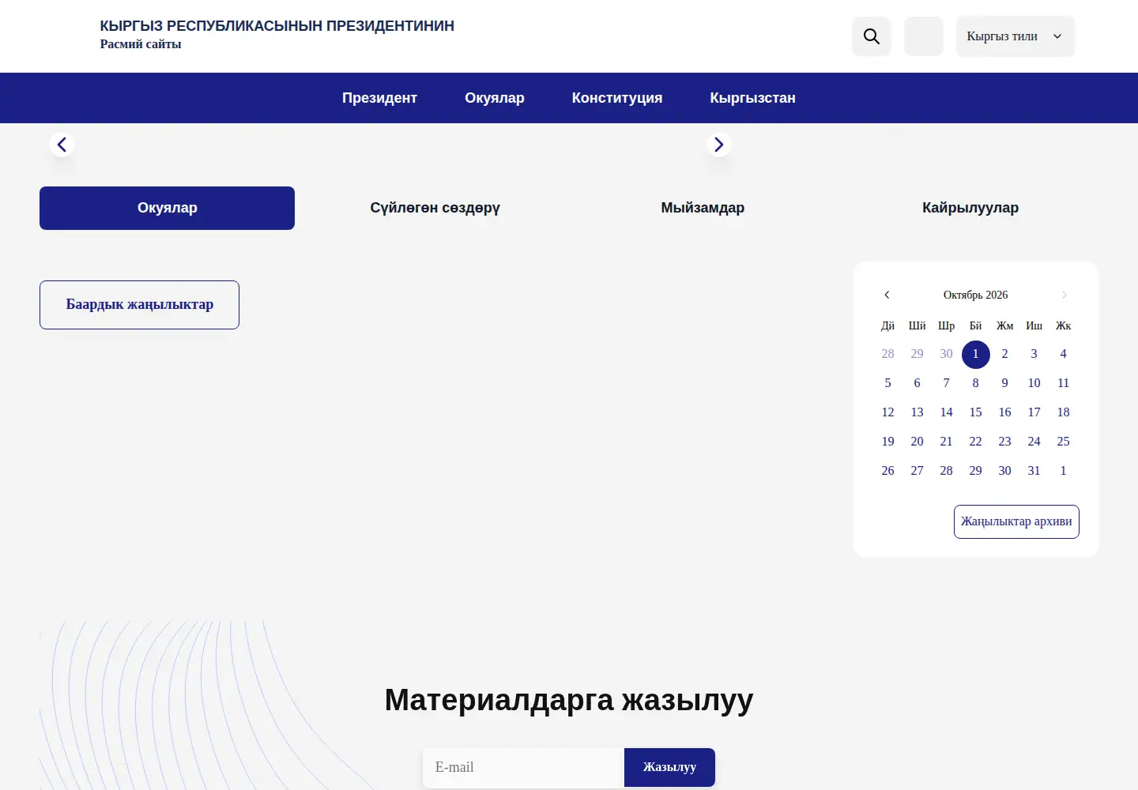Screen dimensions: 1138x790
Task: Go to the previous month in the calendar
Action: click(x=887, y=295)
